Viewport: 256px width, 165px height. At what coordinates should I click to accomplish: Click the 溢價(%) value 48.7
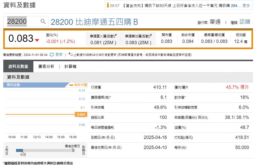coord(244,127)
